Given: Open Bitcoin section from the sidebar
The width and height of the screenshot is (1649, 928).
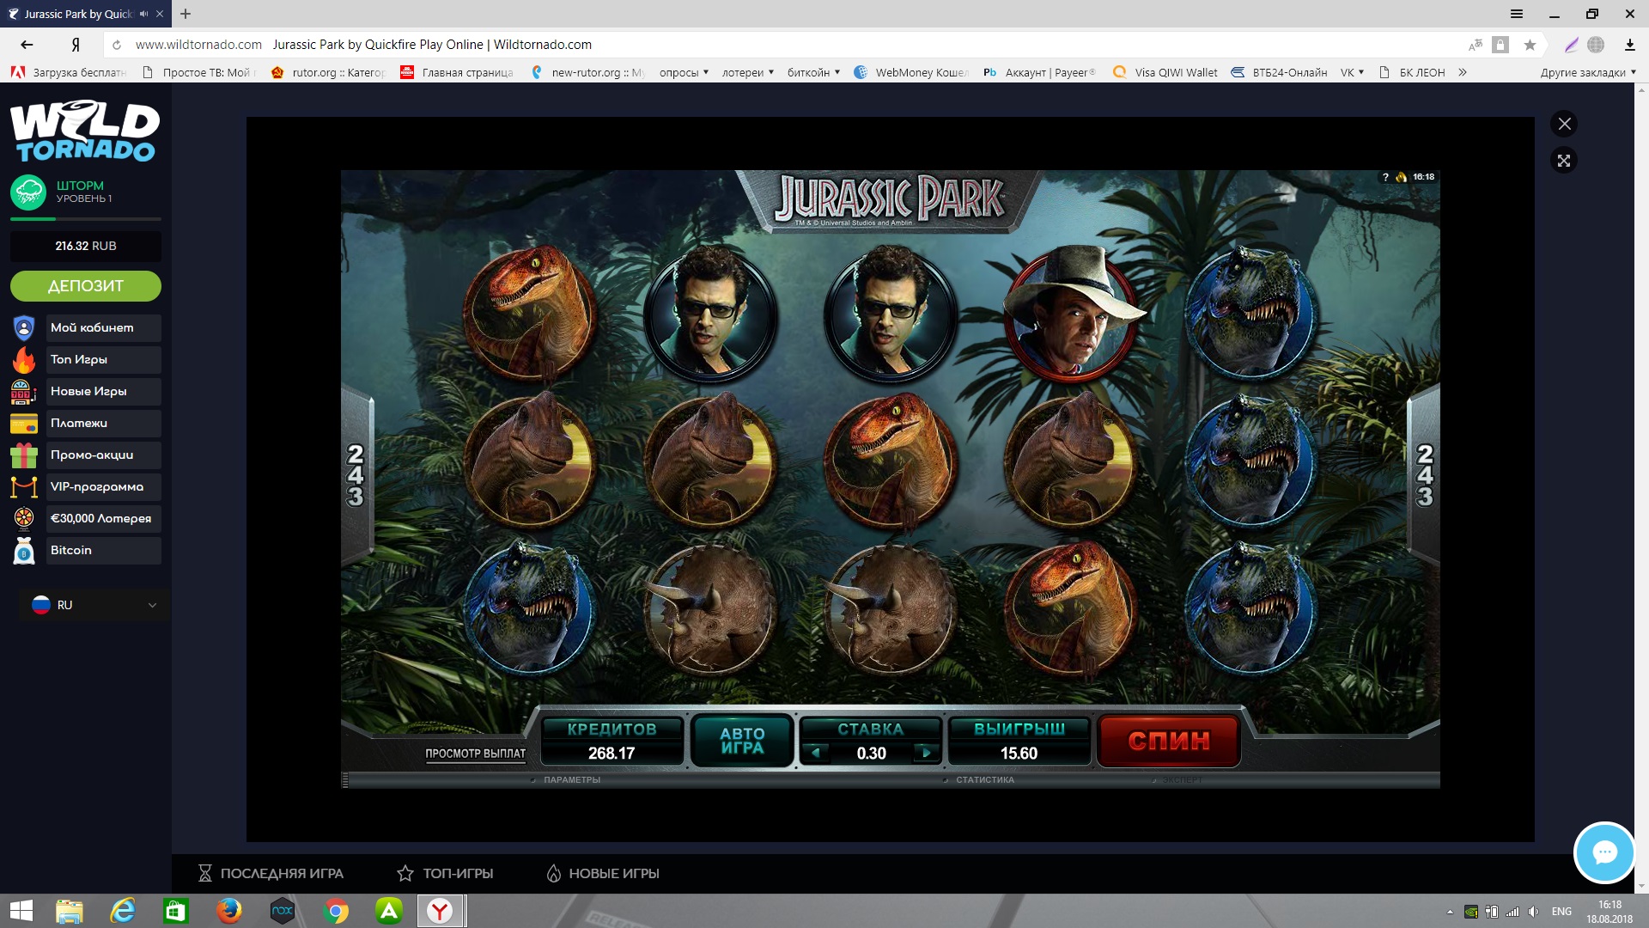Looking at the screenshot, I should [x=86, y=550].
